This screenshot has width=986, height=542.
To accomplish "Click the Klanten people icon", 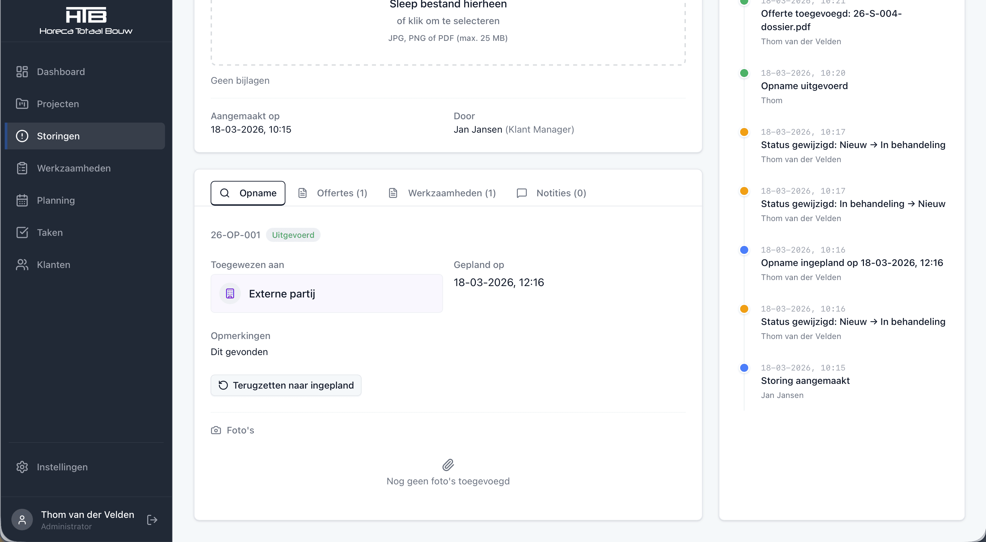I will [22, 265].
